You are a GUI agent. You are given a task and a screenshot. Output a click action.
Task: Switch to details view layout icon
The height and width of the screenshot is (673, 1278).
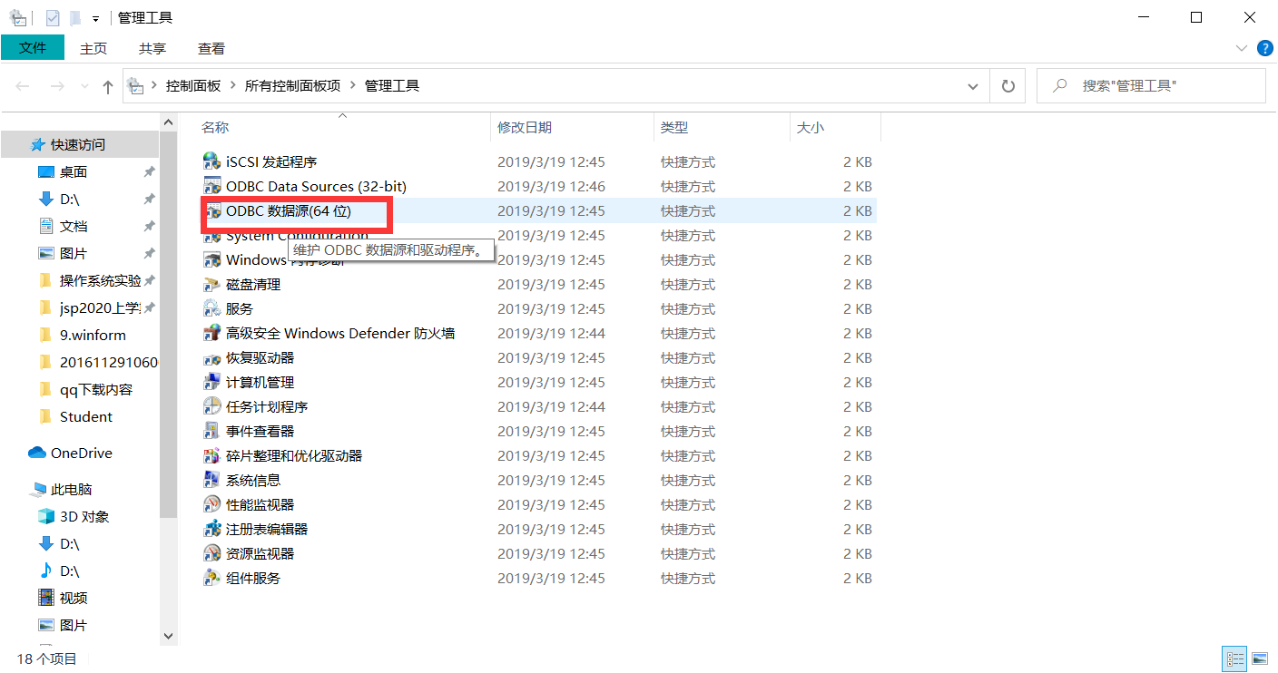(x=1235, y=658)
